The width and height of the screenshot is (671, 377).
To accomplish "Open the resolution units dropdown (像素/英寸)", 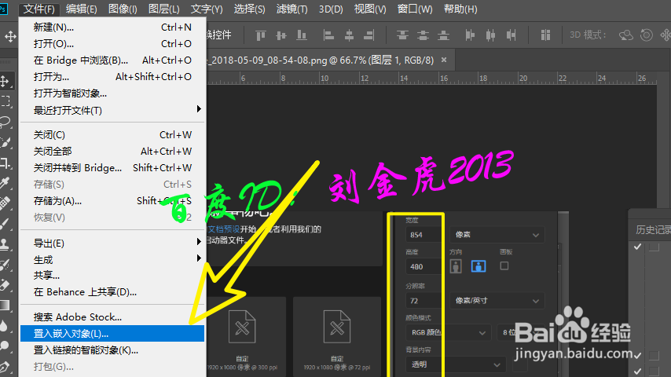I will click(497, 300).
